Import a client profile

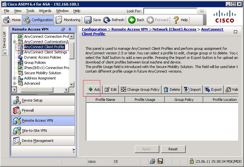(x=192, y=90)
